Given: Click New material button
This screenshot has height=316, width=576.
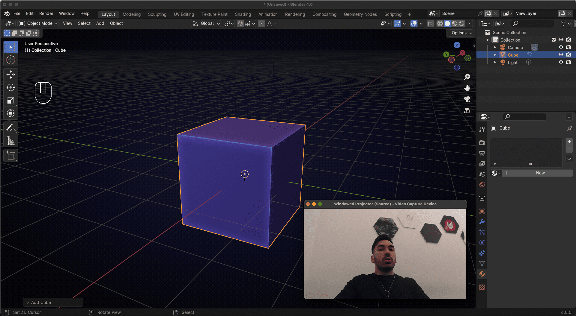Looking at the screenshot, I should click(x=540, y=173).
